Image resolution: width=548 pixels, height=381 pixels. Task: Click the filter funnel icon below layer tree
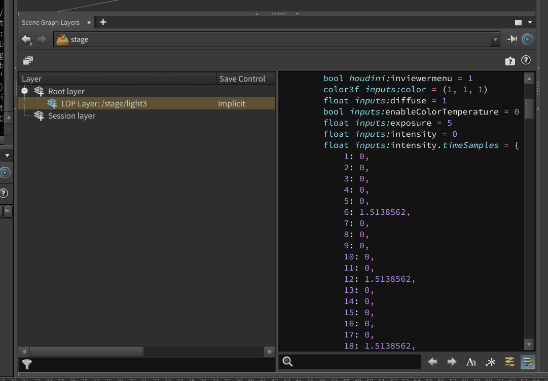(27, 364)
